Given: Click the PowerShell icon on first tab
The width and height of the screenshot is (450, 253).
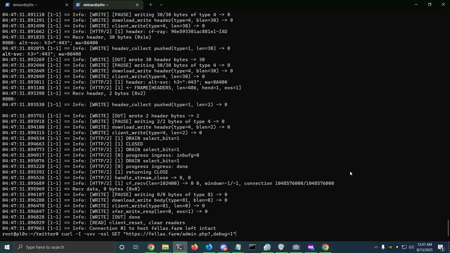Looking at the screenshot, I should coord(7,5).
